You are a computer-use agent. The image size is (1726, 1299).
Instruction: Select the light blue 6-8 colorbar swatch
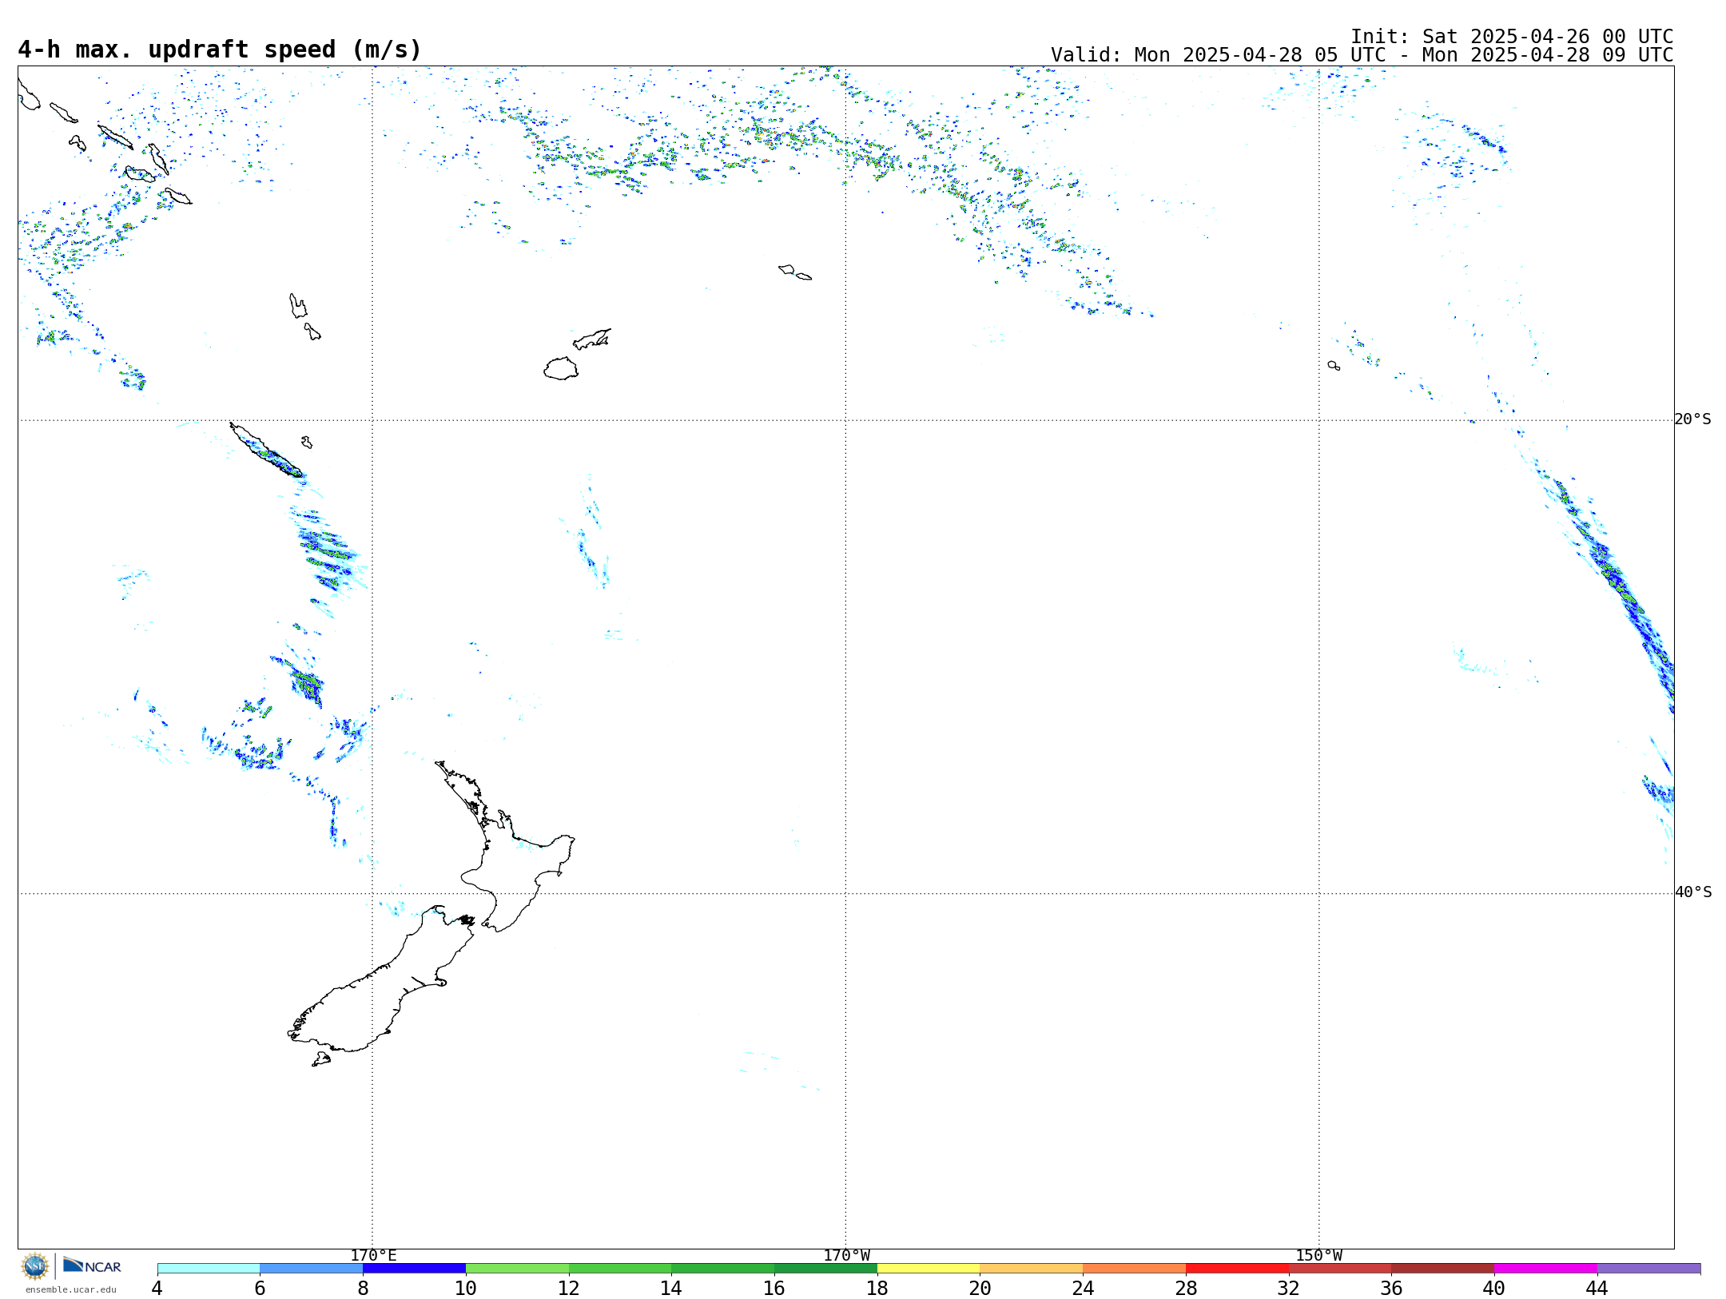pyautogui.click(x=312, y=1268)
